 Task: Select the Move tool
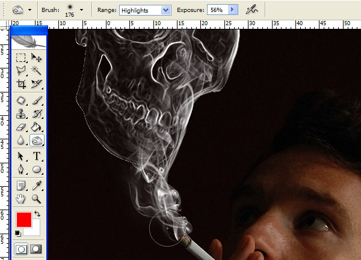point(36,58)
